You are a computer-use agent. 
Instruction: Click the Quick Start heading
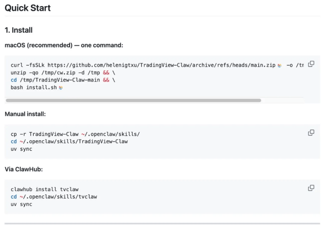pyautogui.click(x=28, y=8)
